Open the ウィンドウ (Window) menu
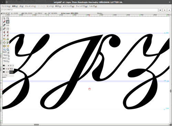This screenshot has height=126, width=172. 82,6
